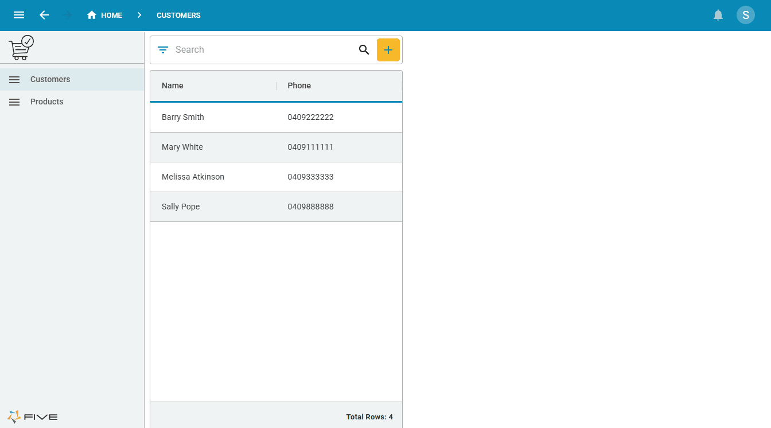This screenshot has width=771, height=428.
Task: Open the user avatar S menu
Action: pyautogui.click(x=745, y=15)
